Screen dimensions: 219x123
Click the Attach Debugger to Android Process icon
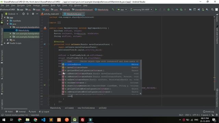coord(181,10)
